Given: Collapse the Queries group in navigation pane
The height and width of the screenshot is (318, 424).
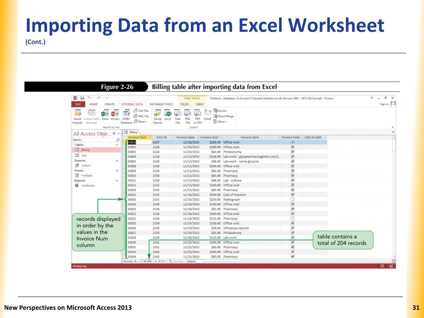Looking at the screenshot, I should (117, 161).
